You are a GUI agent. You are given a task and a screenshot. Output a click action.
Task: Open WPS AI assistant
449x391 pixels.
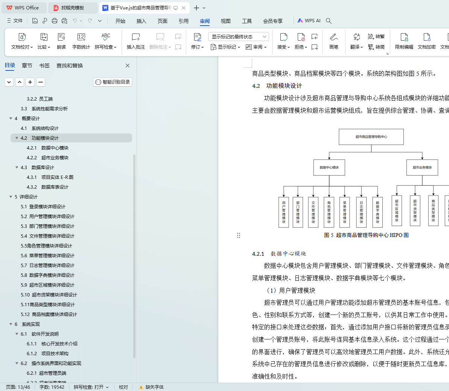click(309, 21)
